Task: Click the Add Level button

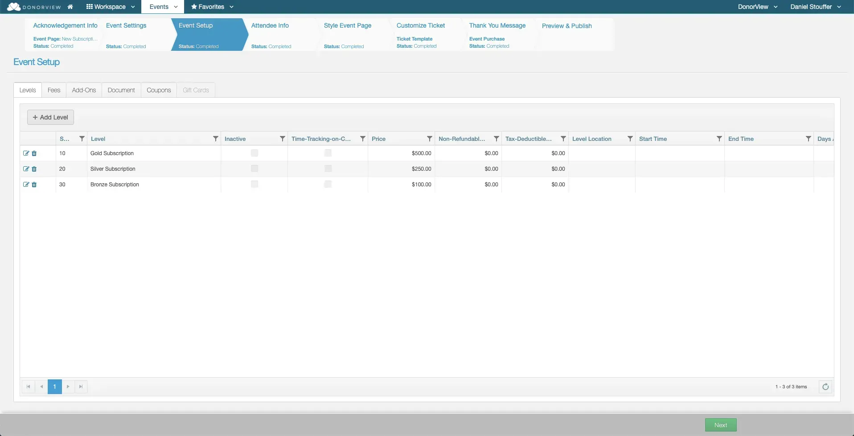Action: pyautogui.click(x=50, y=117)
